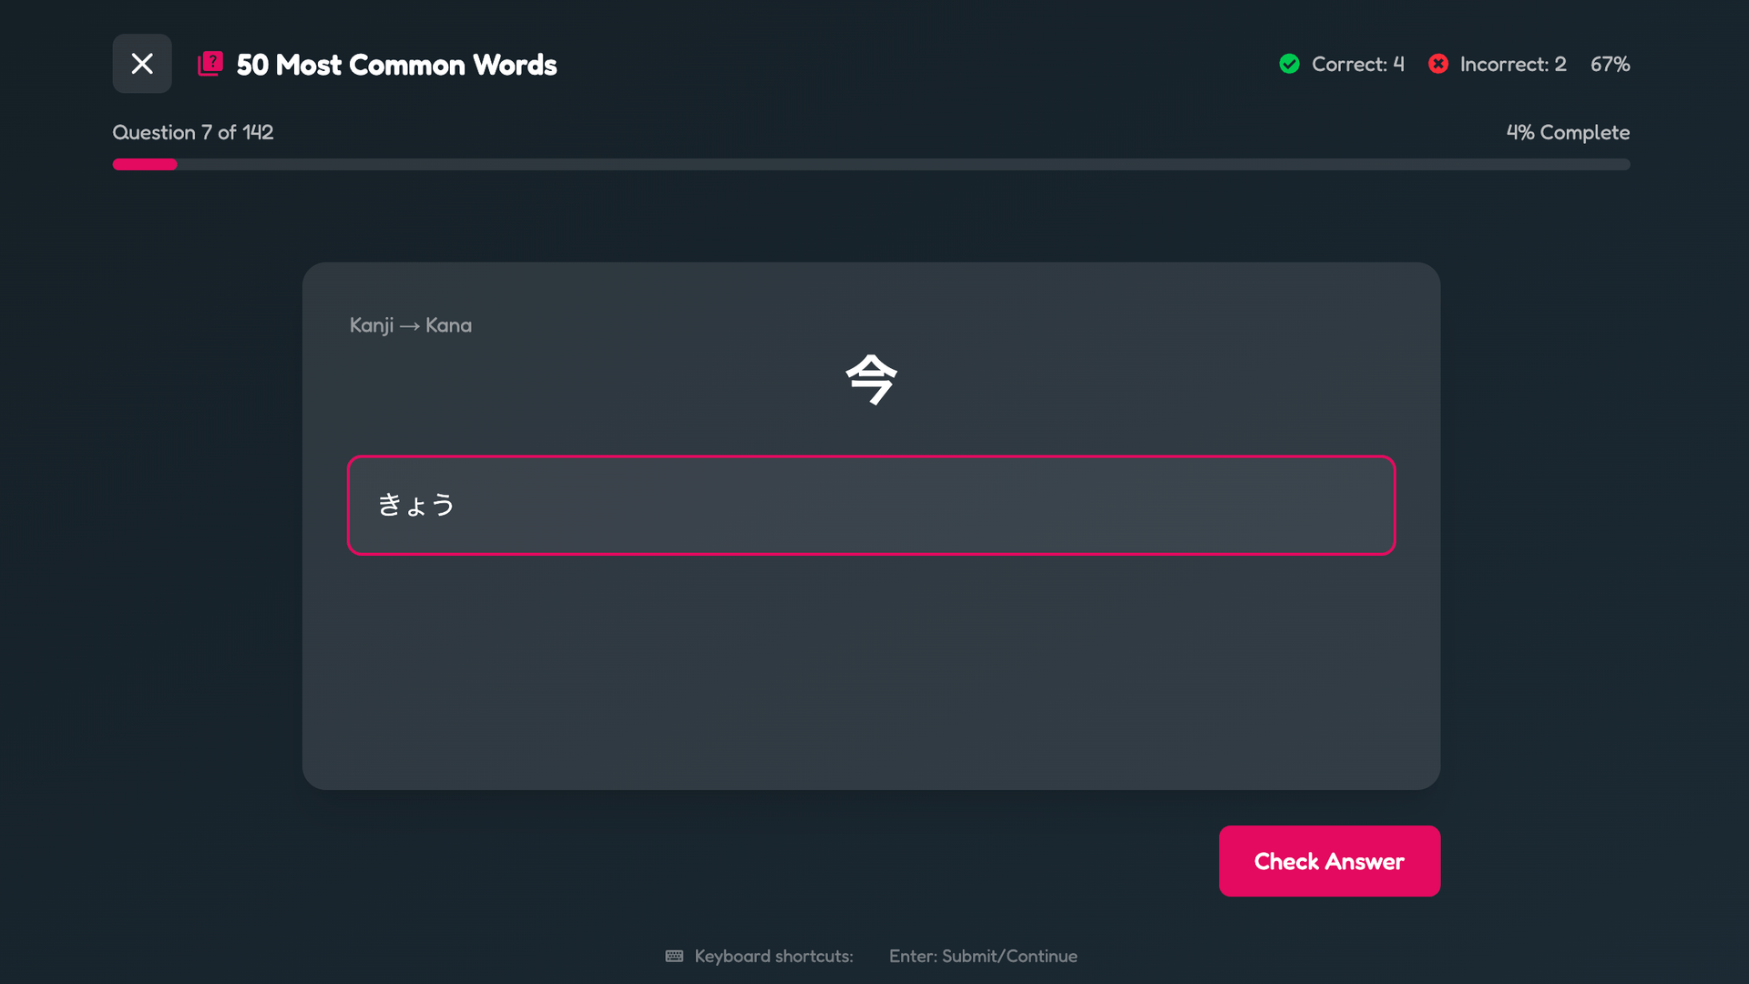Click the 今 kanji prompt character
Image resolution: width=1749 pixels, height=984 pixels.
[x=872, y=379]
